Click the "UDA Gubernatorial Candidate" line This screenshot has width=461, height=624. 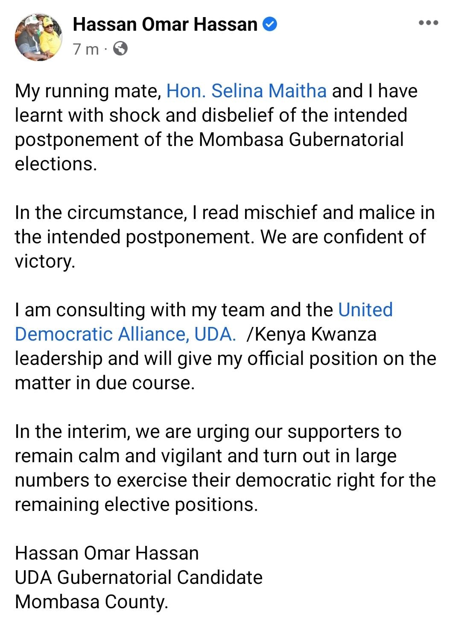click(139, 577)
